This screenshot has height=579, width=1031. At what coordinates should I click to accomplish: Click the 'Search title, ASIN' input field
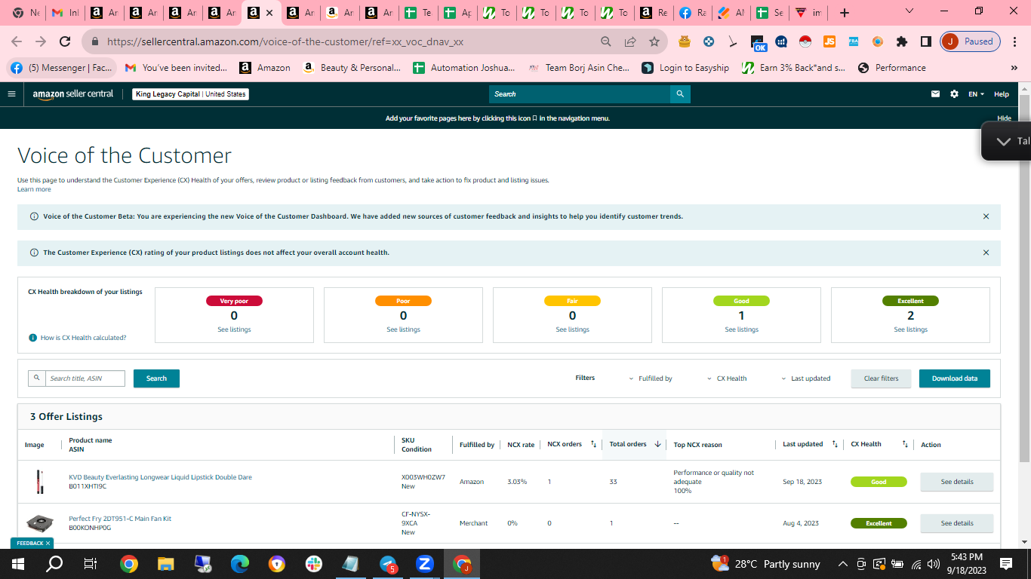(x=85, y=378)
